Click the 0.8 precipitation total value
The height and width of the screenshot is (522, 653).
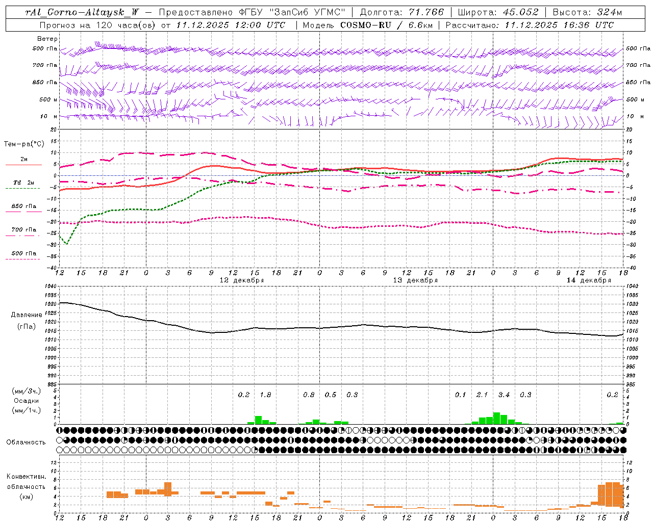309,395
